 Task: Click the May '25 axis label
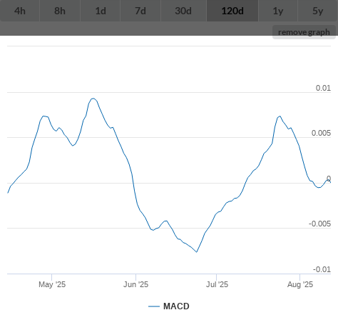[x=52, y=284]
